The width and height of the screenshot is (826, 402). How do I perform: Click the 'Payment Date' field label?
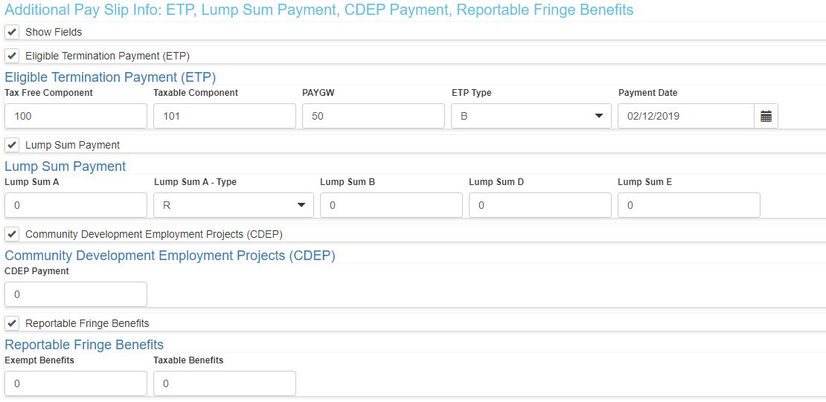click(648, 93)
